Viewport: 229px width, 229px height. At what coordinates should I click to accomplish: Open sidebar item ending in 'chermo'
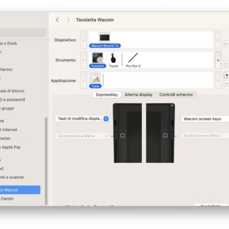[6, 69]
